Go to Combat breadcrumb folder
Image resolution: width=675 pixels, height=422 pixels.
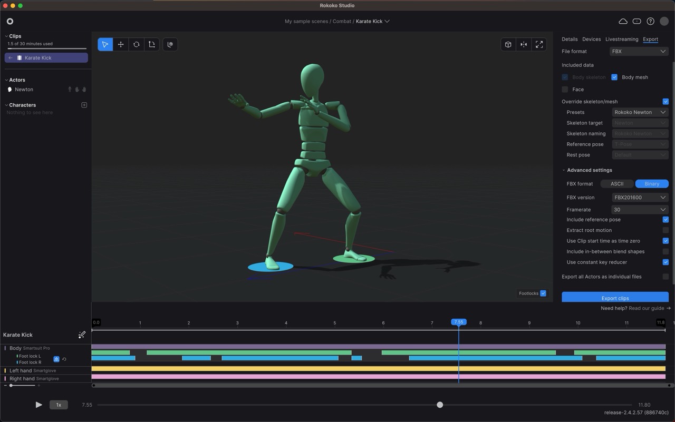click(x=342, y=21)
